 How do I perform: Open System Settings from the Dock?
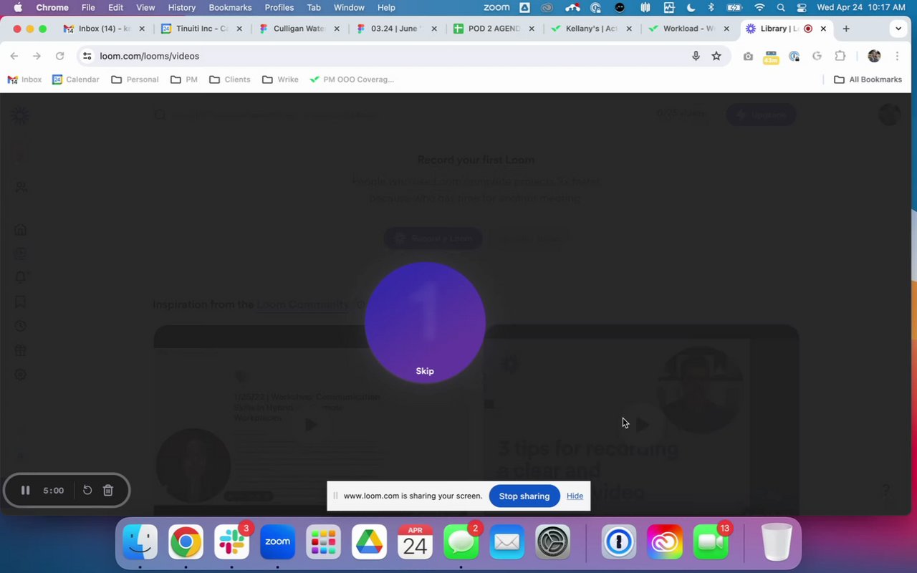552,541
